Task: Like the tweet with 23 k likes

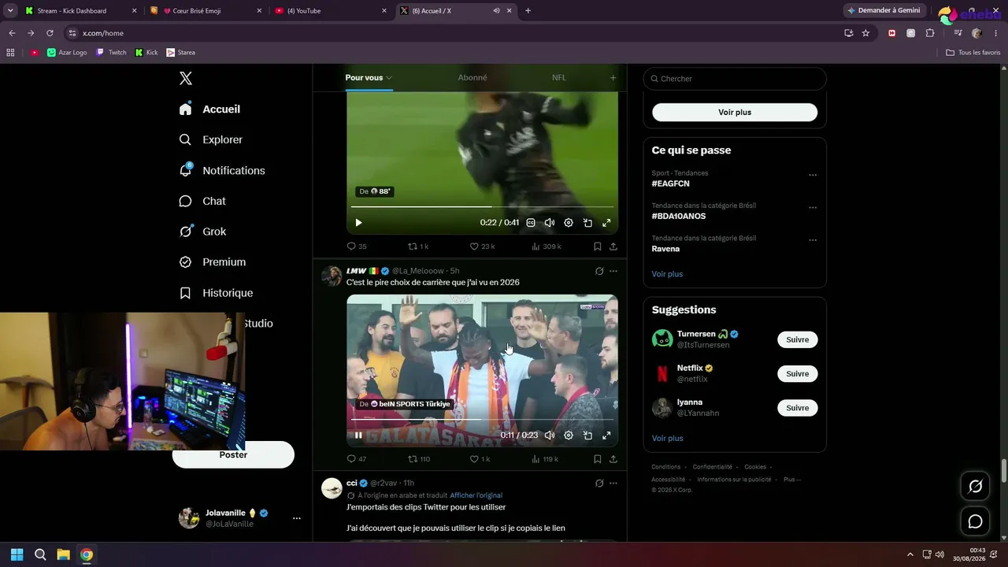Action: click(482, 246)
